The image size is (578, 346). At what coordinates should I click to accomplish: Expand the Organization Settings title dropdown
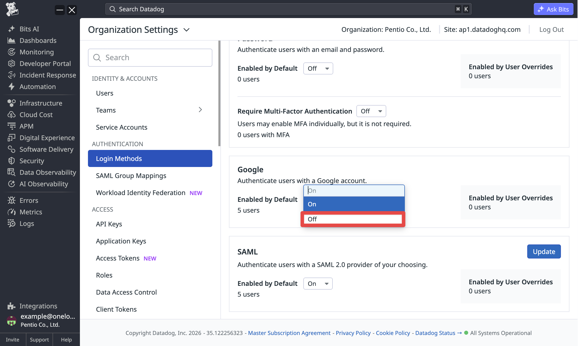(186, 30)
